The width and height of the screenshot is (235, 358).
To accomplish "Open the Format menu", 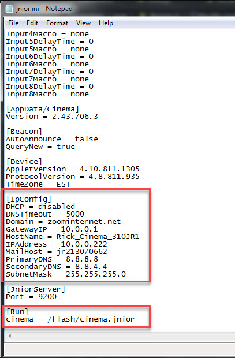I will coord(57,23).
